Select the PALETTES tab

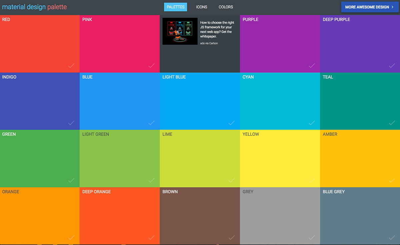(175, 7)
